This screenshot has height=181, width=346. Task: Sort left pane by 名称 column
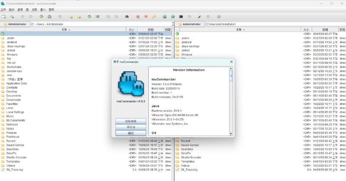tap(66, 29)
